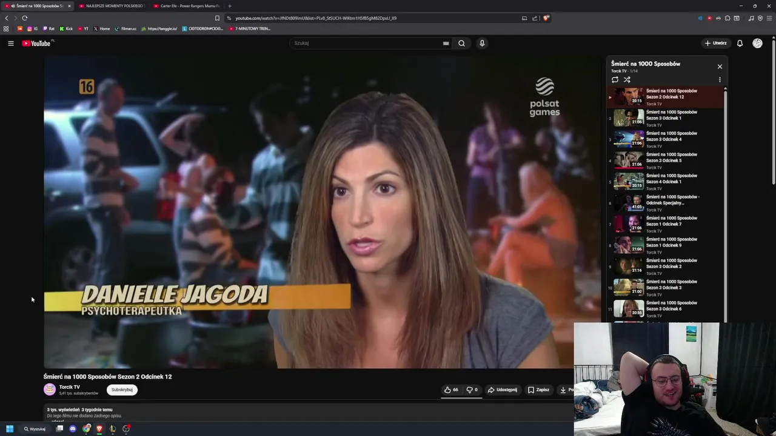Open the Kick bookmark
776x436 pixels.
click(67, 28)
